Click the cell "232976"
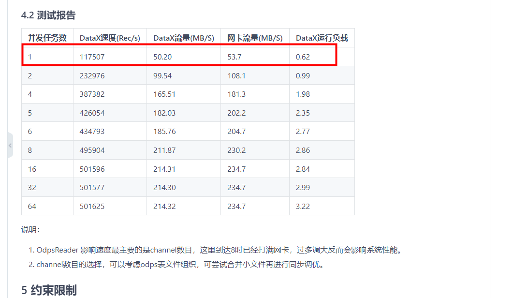 (110, 75)
